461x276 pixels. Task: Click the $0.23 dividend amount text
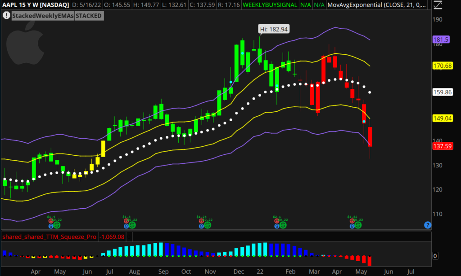click(x=359, y=220)
